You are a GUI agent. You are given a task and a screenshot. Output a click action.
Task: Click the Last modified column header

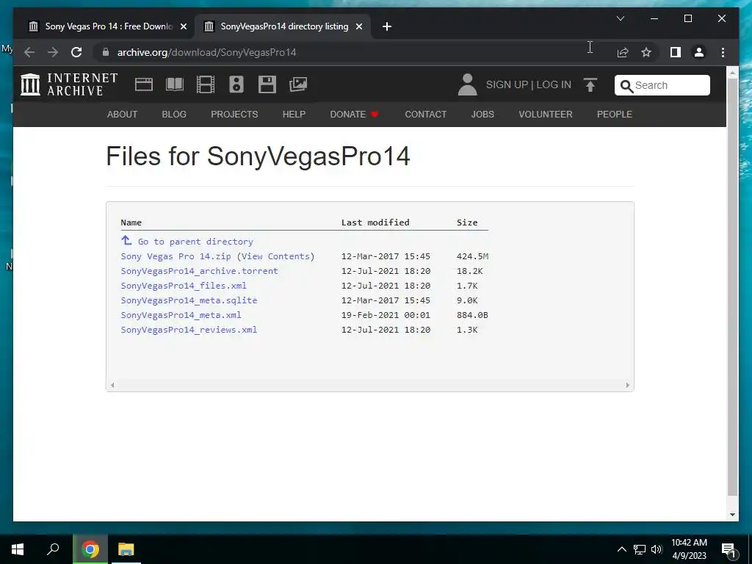click(375, 222)
